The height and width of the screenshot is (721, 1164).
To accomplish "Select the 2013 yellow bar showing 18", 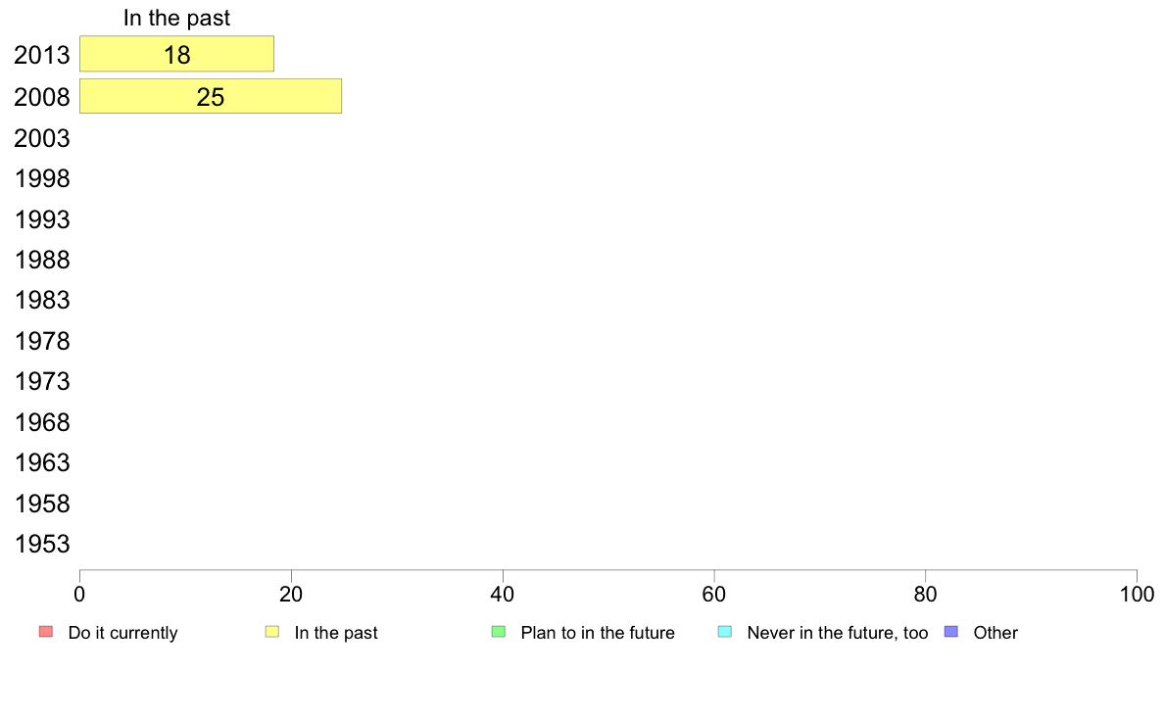I will tap(176, 54).
